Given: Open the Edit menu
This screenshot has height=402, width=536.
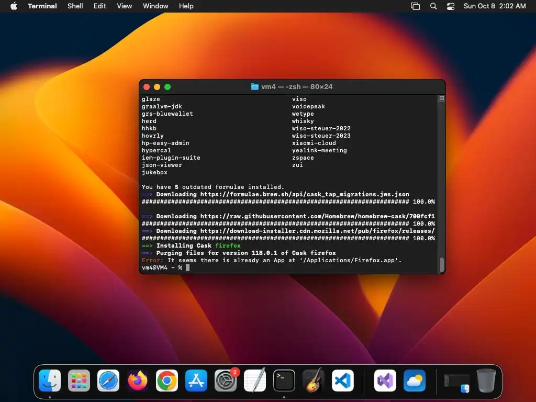Looking at the screenshot, I should [x=100, y=6].
